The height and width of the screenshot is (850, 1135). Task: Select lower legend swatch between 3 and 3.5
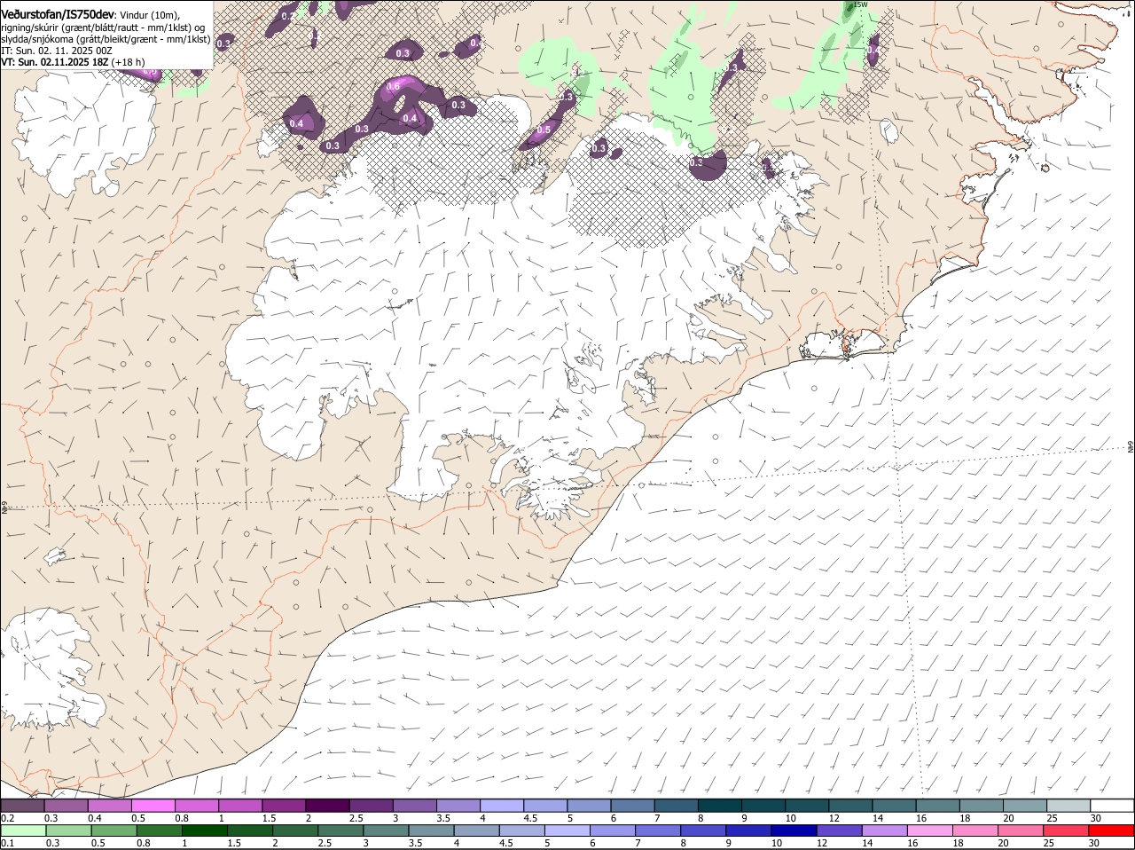[386, 830]
